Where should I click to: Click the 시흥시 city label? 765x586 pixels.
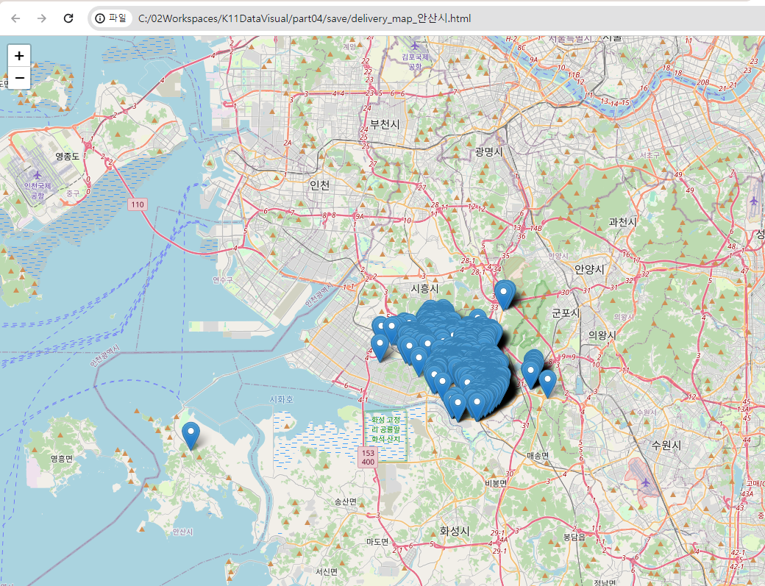[424, 289]
